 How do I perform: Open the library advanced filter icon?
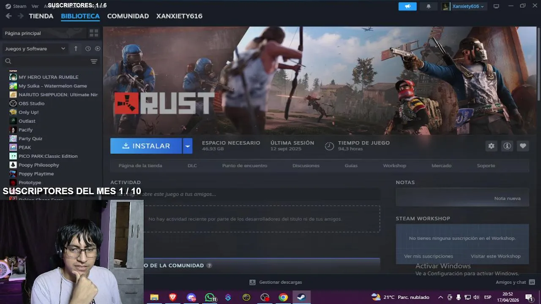(x=94, y=61)
